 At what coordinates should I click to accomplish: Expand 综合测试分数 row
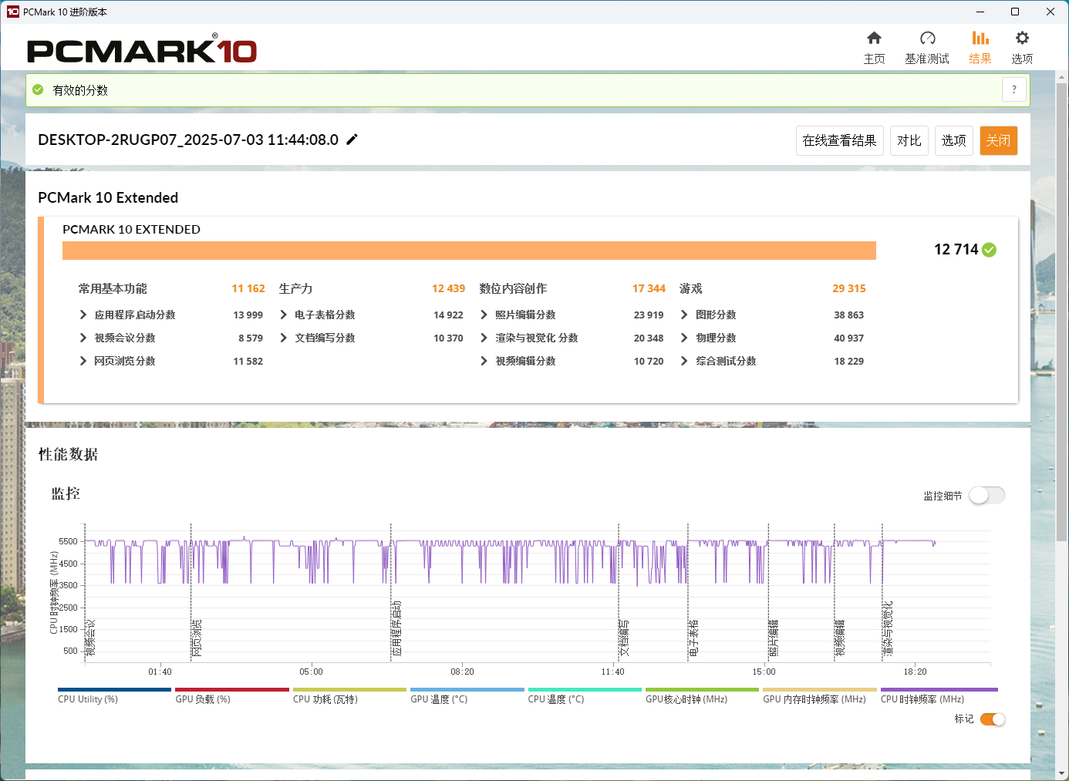click(684, 361)
